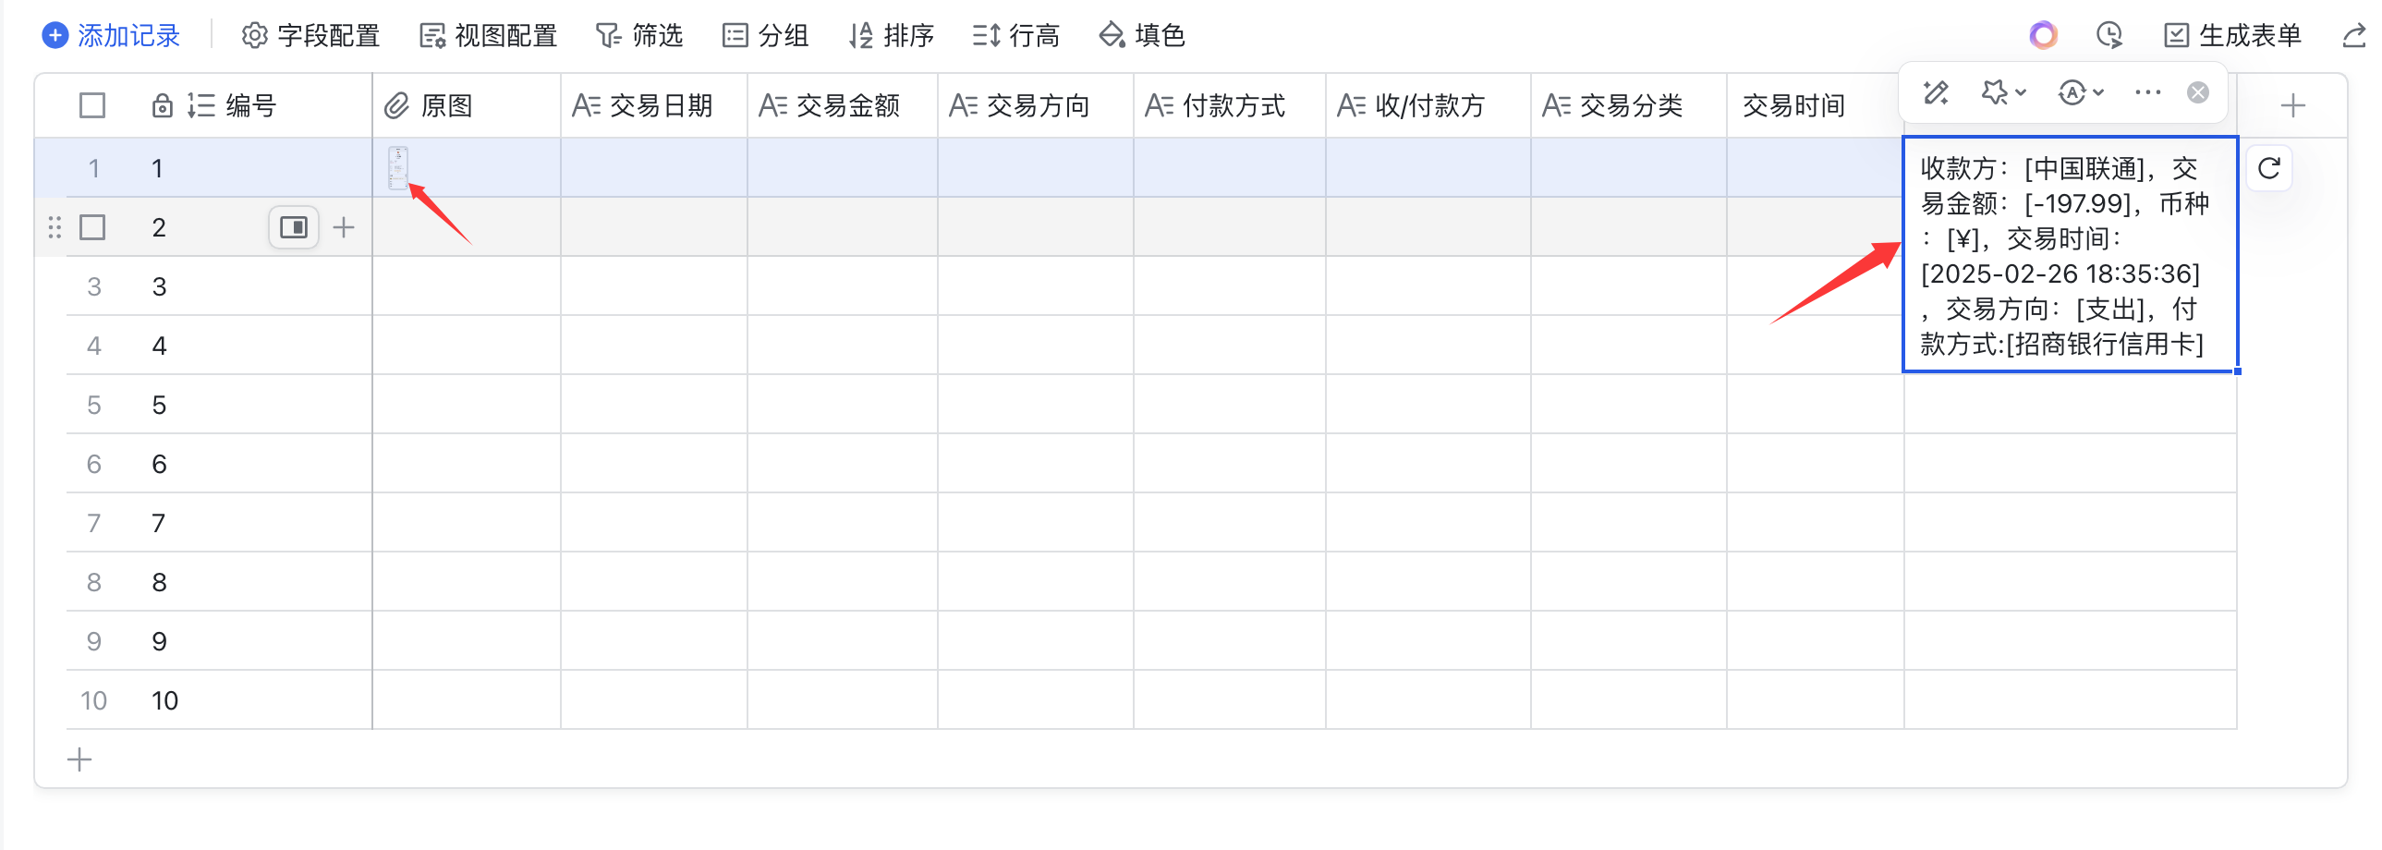The height and width of the screenshot is (850, 2382).
Task: Click the refresh icon beside the selected cell
Action: (x=2268, y=168)
